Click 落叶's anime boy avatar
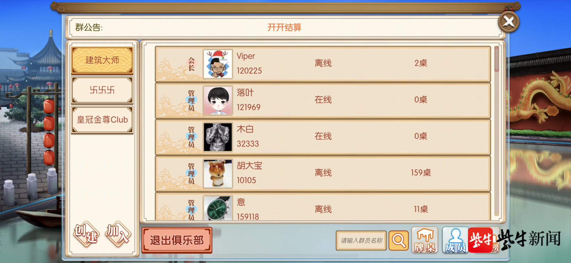Image resolution: width=571 pixels, height=263 pixels. click(218, 100)
